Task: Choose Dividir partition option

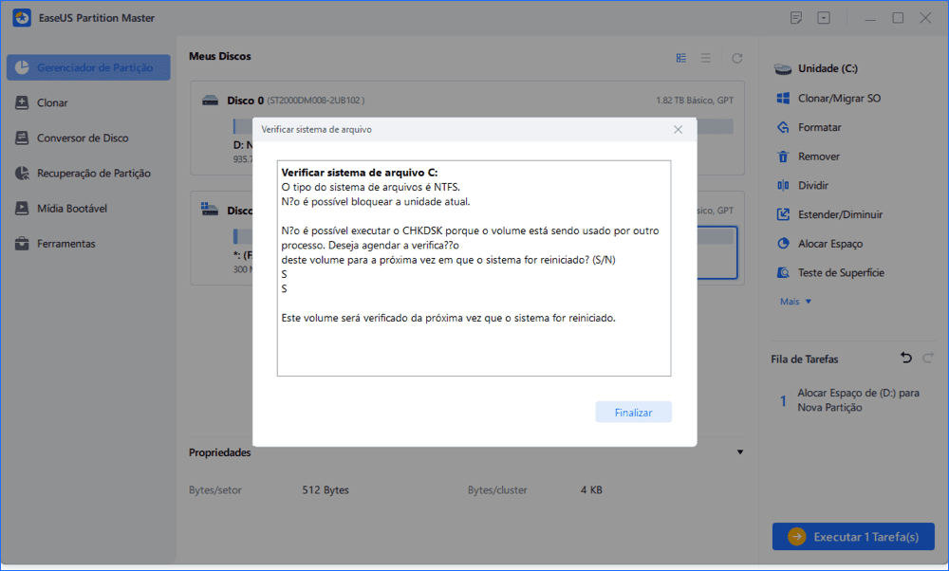Action: pyautogui.click(x=813, y=185)
